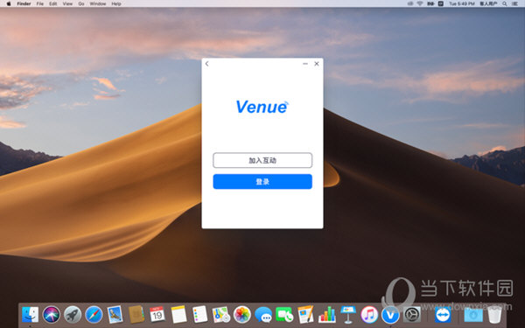
Task: Open the Notes app in Dock
Action: pos(178,315)
